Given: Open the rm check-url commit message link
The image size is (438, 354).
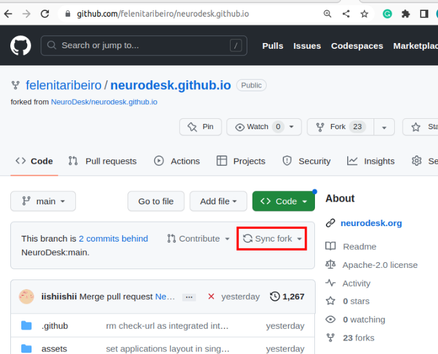Looking at the screenshot, I should coord(167,326).
